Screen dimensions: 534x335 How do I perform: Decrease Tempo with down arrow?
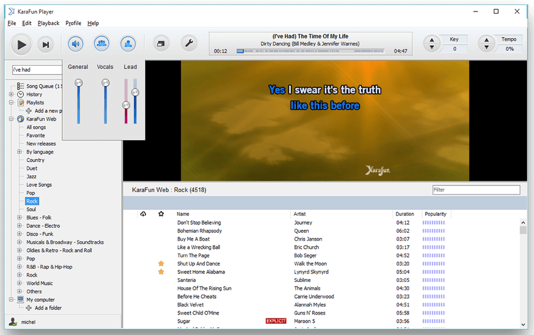tap(486, 47)
